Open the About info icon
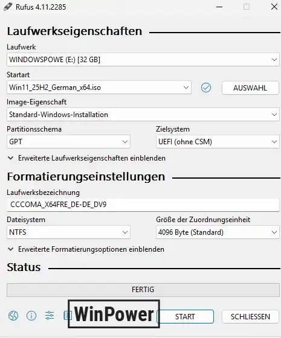The image size is (281, 338). [31, 316]
